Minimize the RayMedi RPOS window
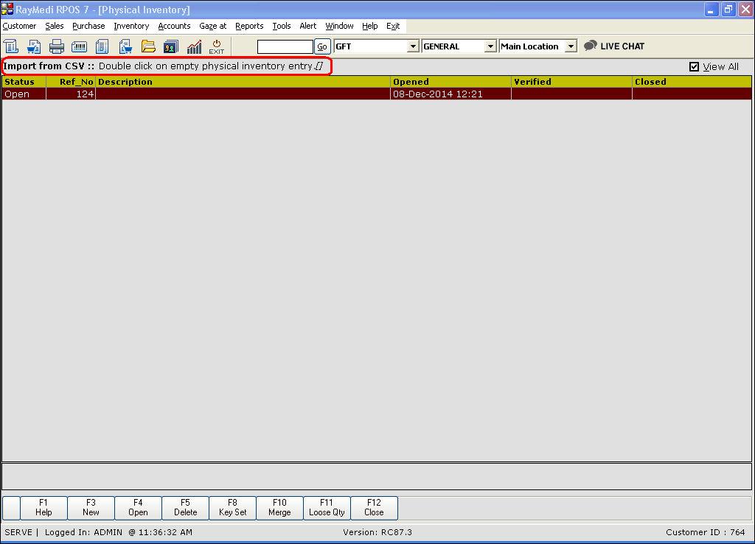755x544 pixels. (x=711, y=9)
